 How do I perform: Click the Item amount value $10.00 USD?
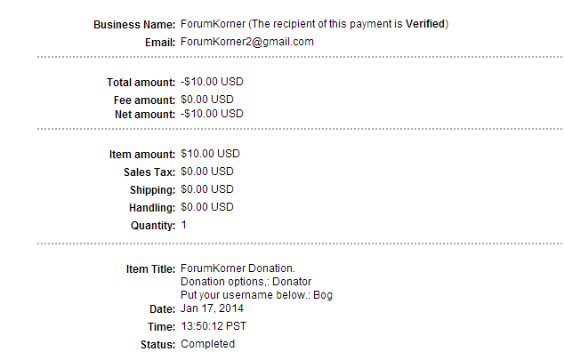210,154
